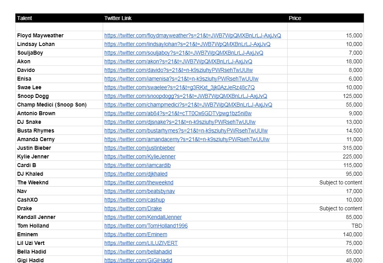
Task: Select the Antonio Brown name cell
Action: pos(59,114)
